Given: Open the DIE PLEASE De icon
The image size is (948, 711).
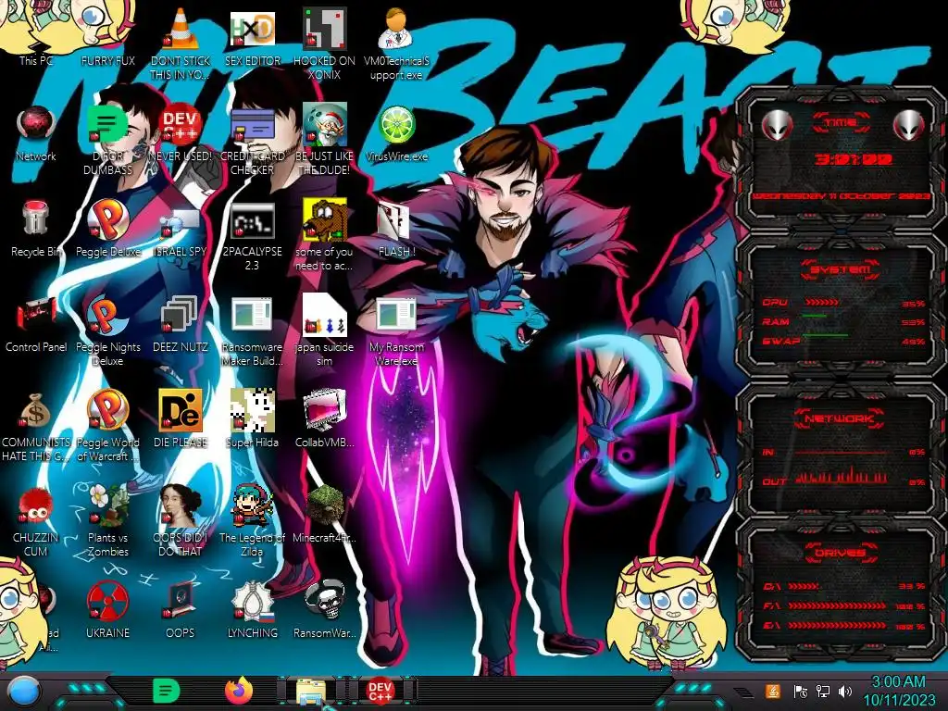Looking at the screenshot, I should click(181, 410).
